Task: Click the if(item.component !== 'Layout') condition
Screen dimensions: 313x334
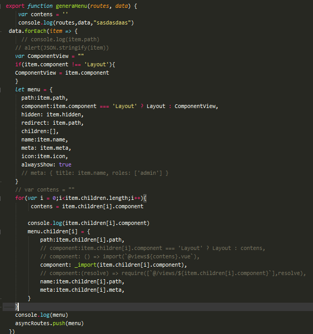Action: [x=65, y=64]
